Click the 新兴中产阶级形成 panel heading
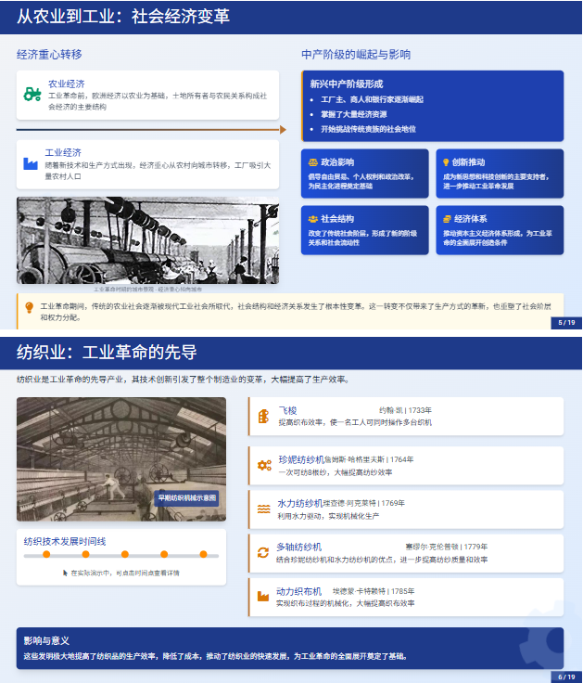Image resolution: width=583 pixels, height=683 pixels. (347, 84)
